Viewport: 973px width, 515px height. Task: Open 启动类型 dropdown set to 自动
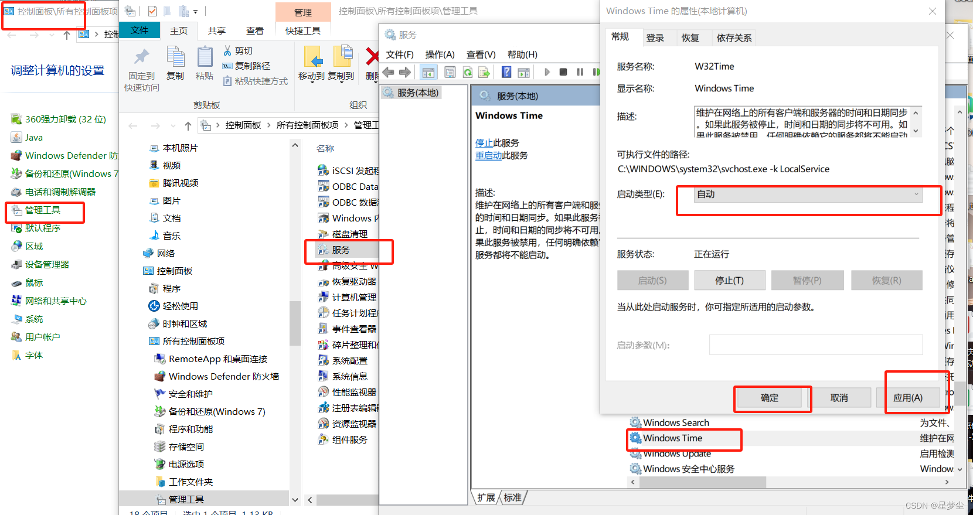tap(808, 195)
